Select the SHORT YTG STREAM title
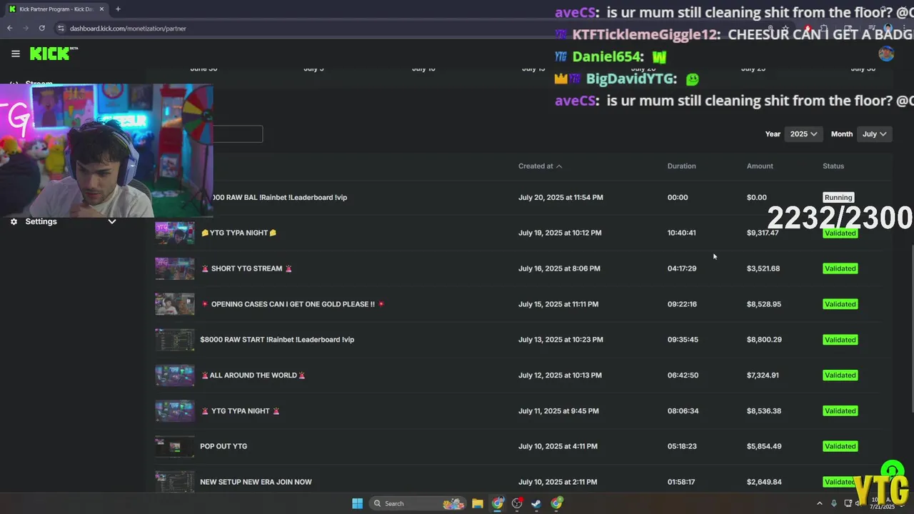This screenshot has width=914, height=514. click(246, 268)
